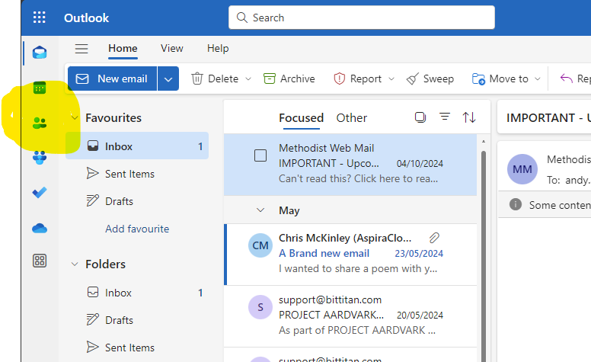The height and width of the screenshot is (362, 591).
Task: Open the message filter icon
Action: pyautogui.click(x=445, y=117)
